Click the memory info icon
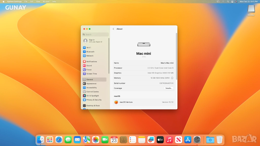Viewport: 260px width, 146px height. click(172, 78)
